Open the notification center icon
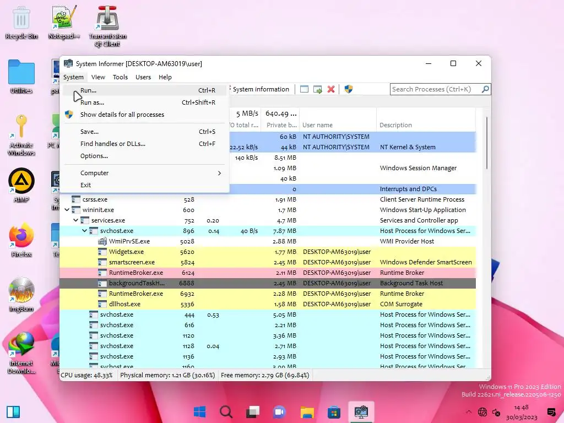564x423 pixels. click(x=551, y=412)
